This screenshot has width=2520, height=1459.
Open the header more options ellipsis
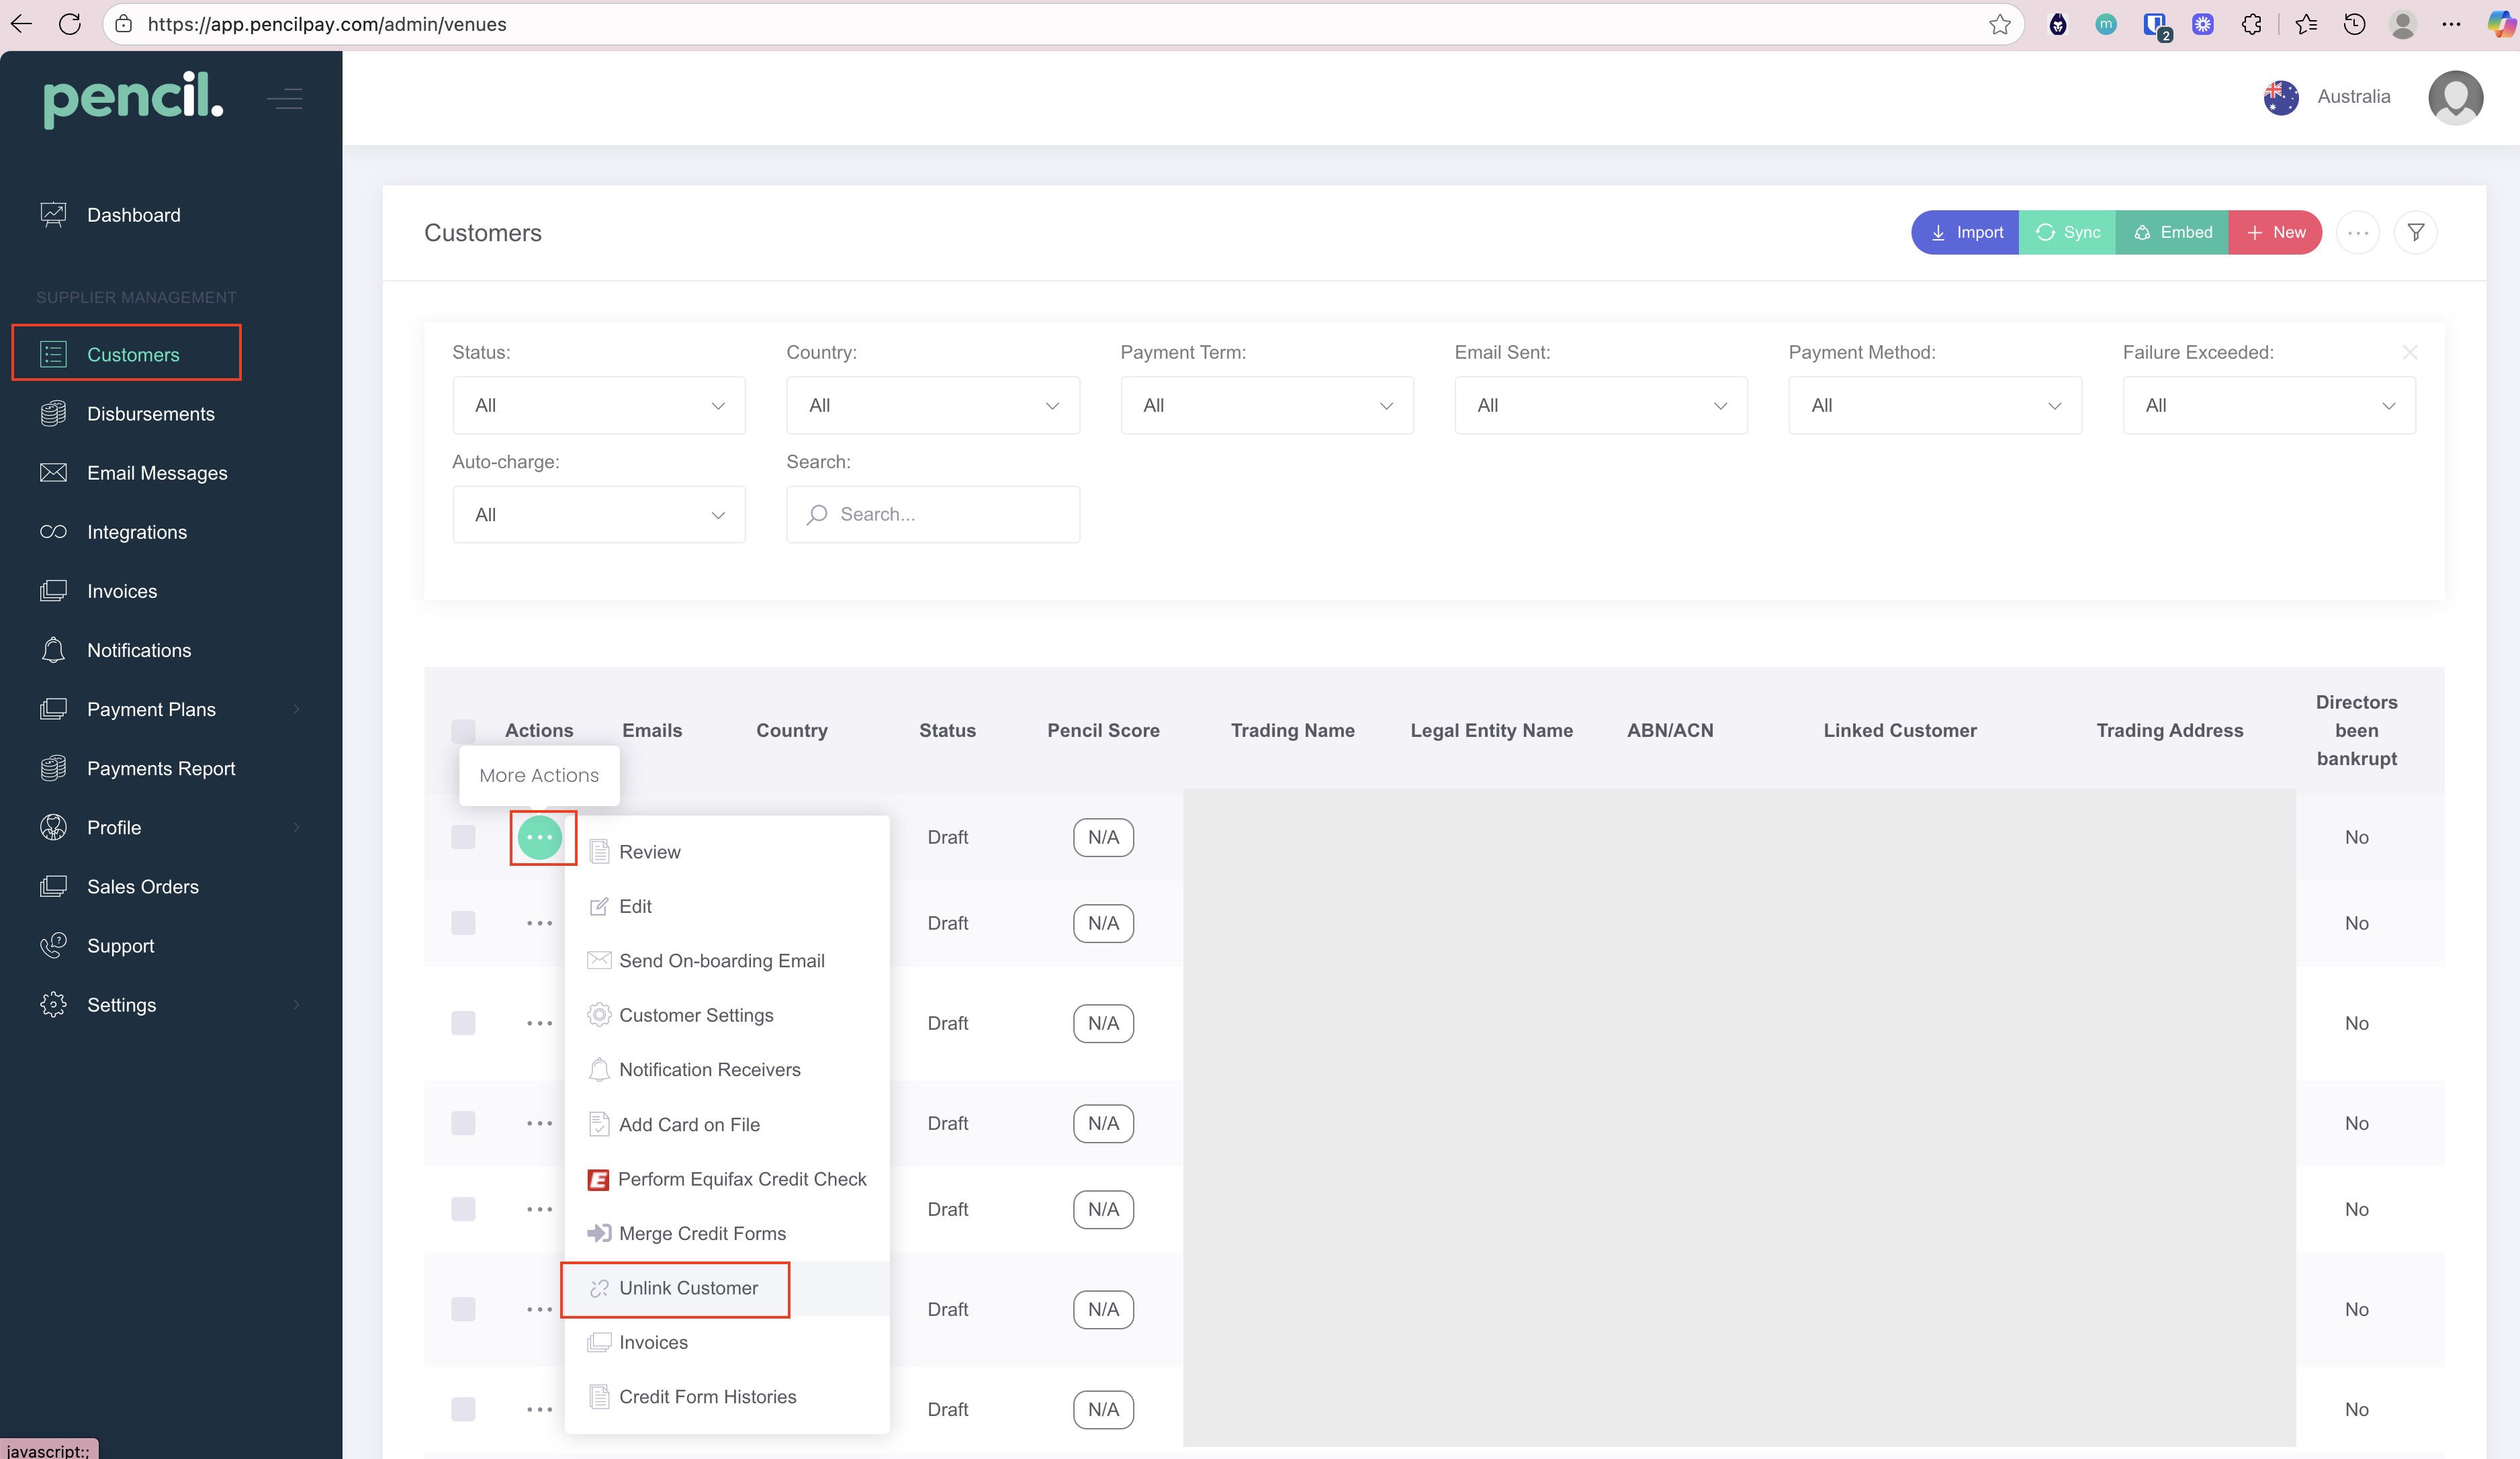click(2358, 233)
